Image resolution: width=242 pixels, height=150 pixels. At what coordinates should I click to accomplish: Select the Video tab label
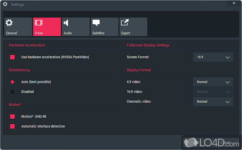click(39, 33)
